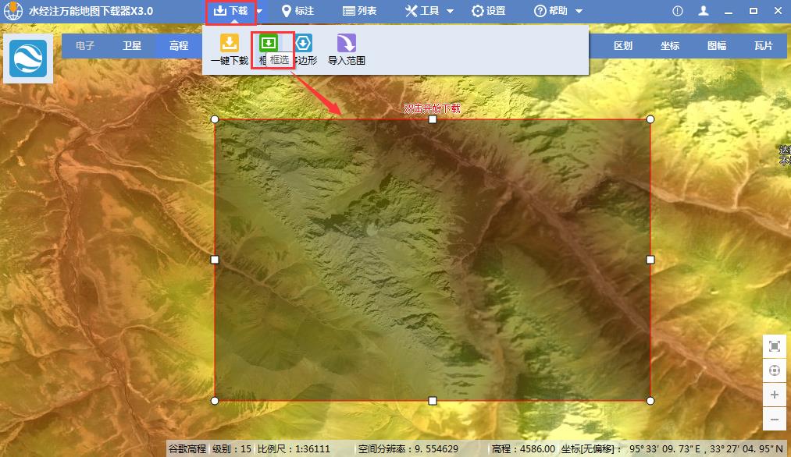Click the bottom-left corner handle of selection
The image size is (791, 457).
[x=215, y=401]
